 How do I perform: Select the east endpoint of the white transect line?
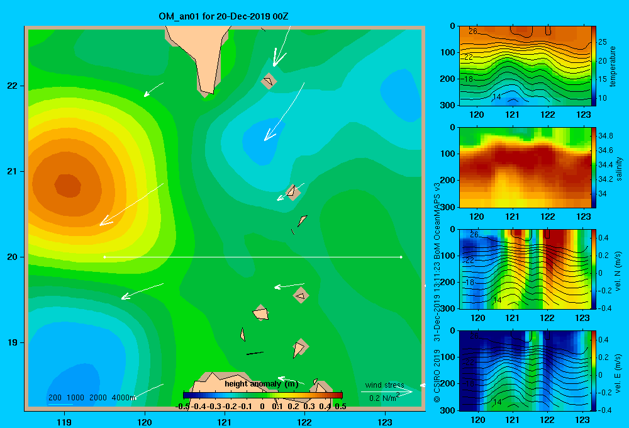coord(401,257)
